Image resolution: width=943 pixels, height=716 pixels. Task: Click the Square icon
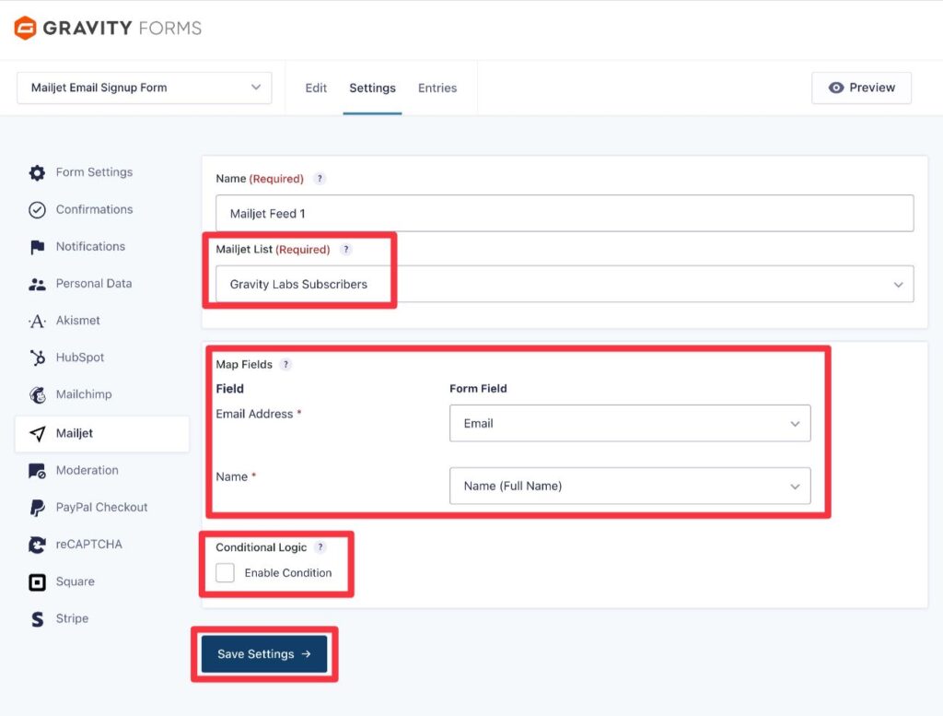click(37, 581)
